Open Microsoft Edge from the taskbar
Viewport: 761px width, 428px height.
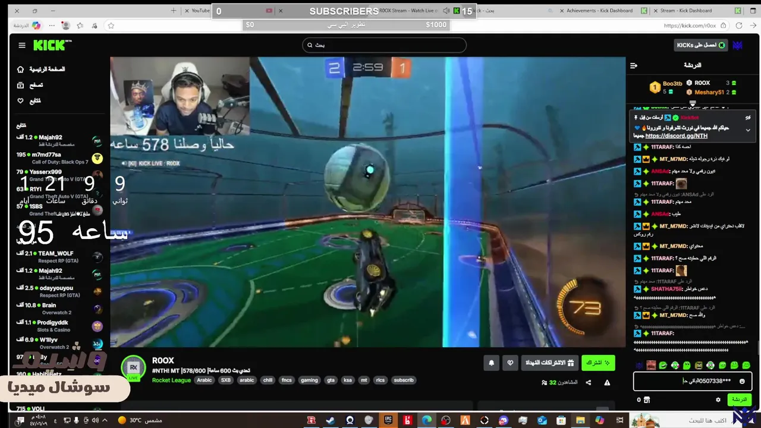(427, 420)
